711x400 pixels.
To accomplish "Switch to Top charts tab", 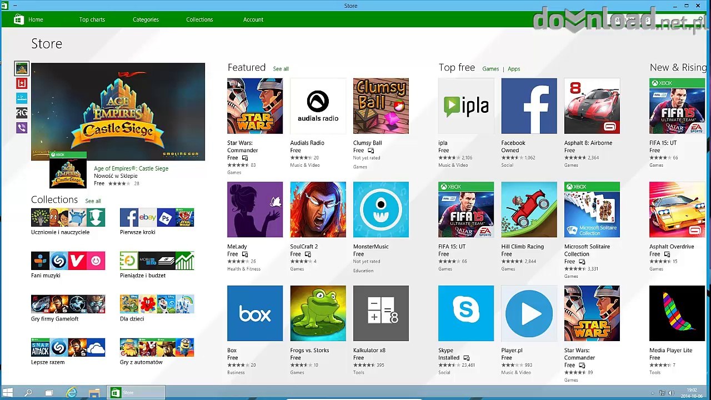I will pyautogui.click(x=92, y=19).
